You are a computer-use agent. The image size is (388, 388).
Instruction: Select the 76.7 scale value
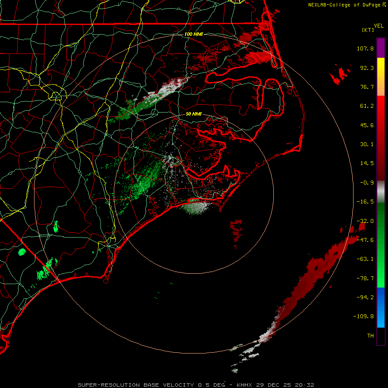click(x=367, y=87)
